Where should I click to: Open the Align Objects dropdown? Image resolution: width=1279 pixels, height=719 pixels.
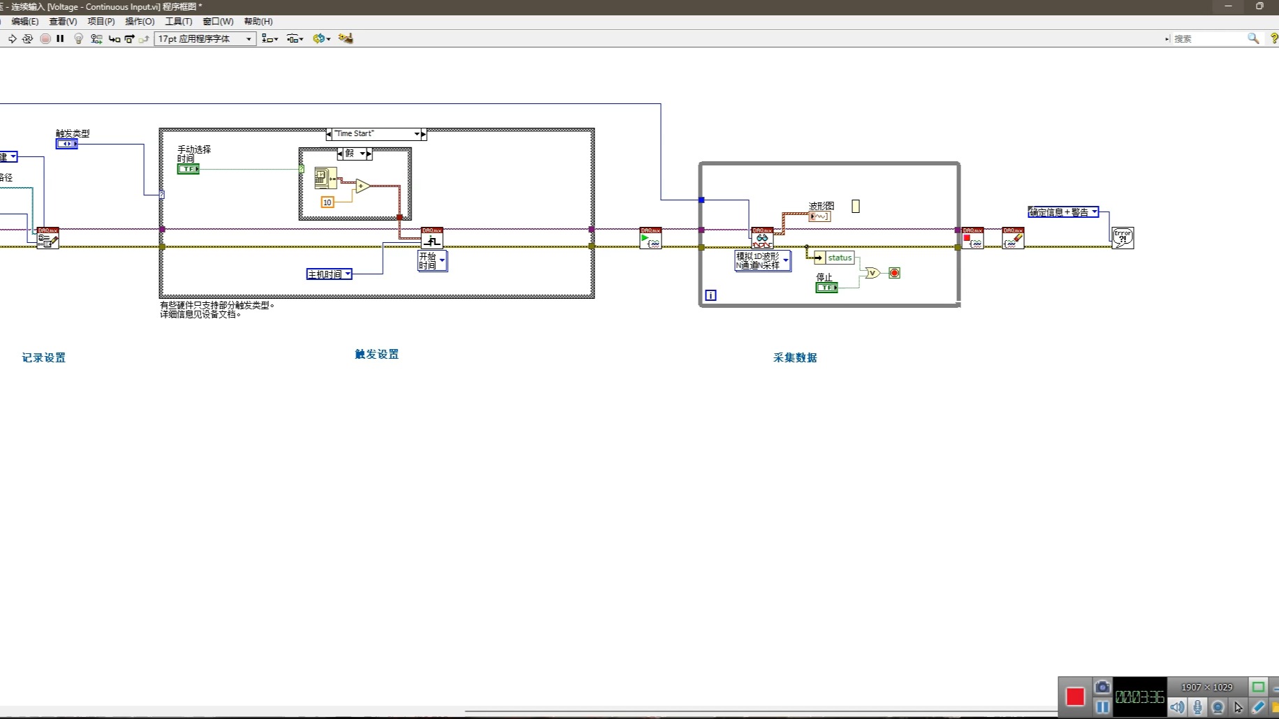tap(270, 38)
